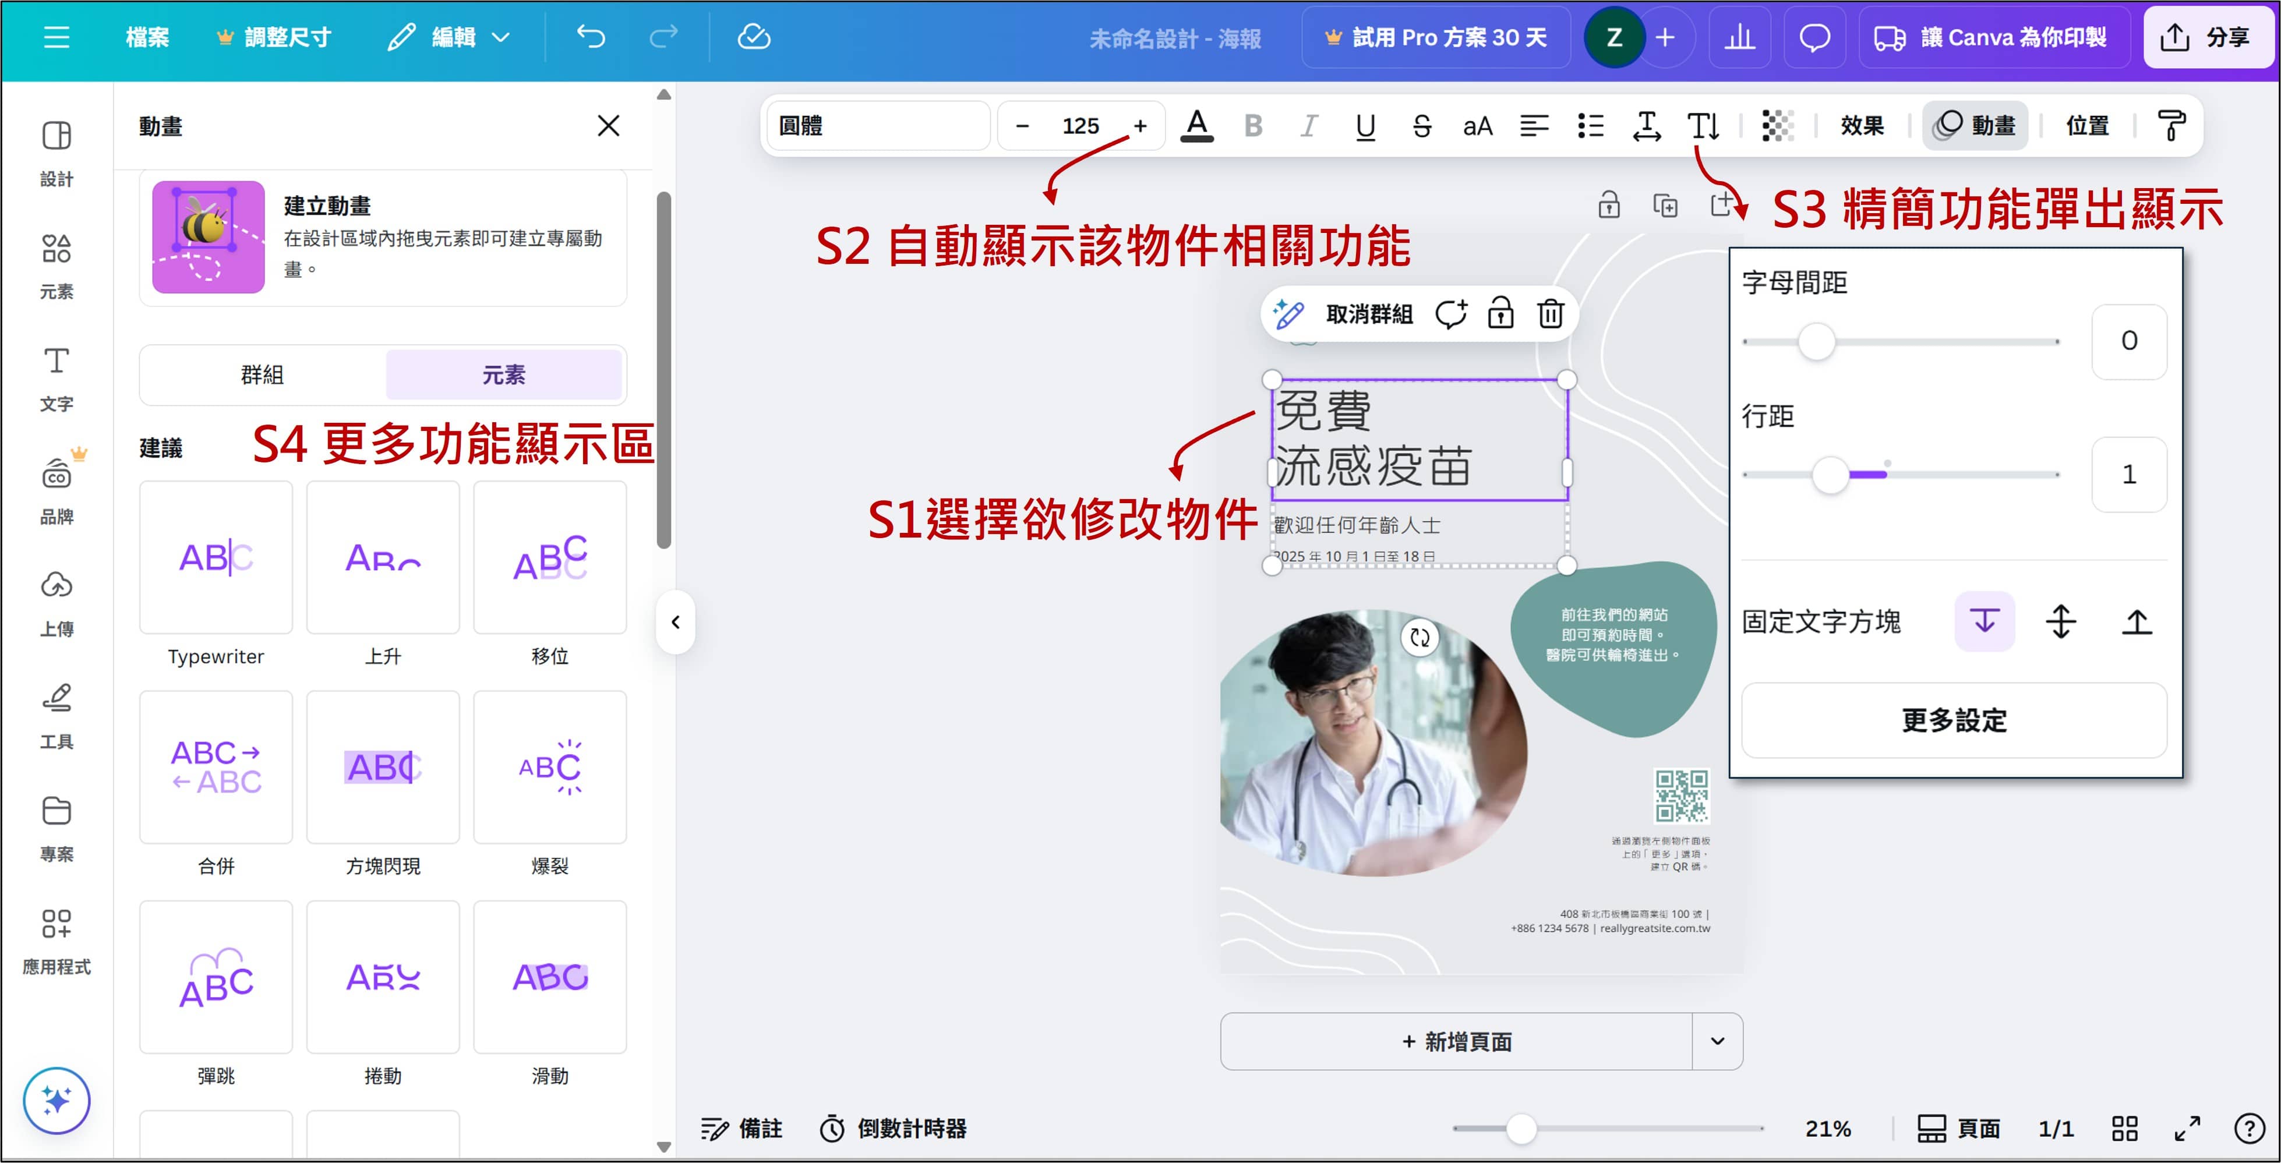Expand the arrow beside 新增頁面

click(x=1717, y=1041)
